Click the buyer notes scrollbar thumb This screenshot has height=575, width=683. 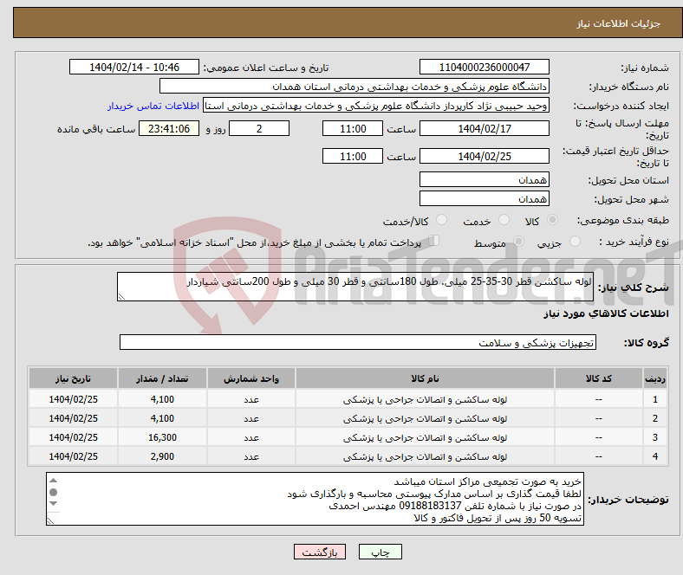coord(53,492)
